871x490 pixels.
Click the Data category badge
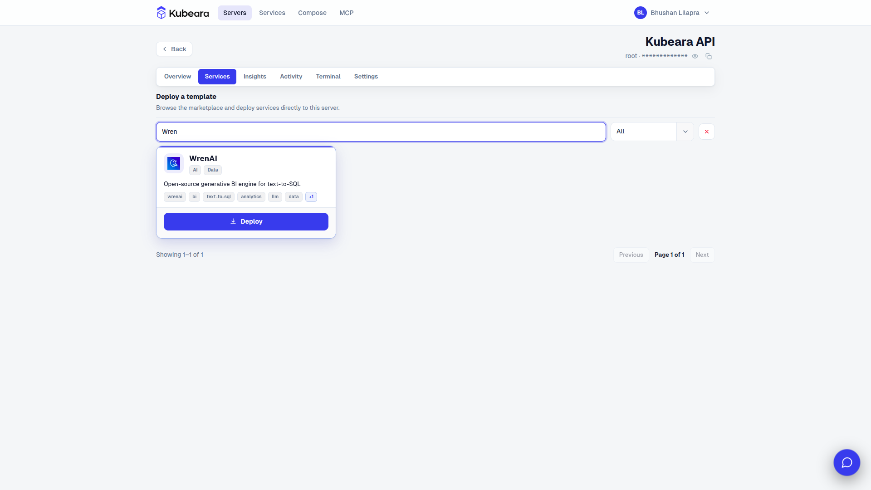(x=213, y=170)
